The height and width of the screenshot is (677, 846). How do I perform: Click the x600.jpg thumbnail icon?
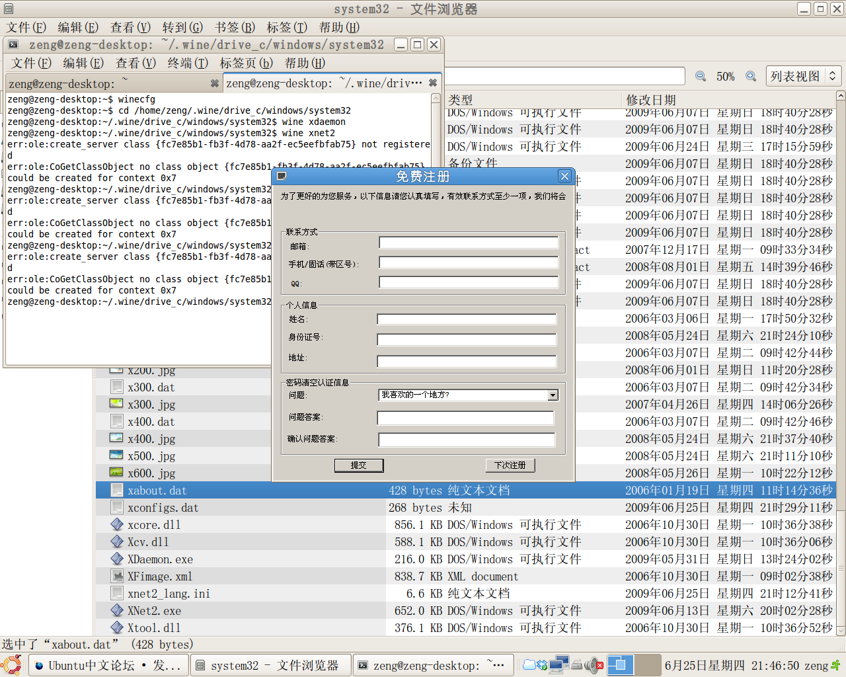(x=116, y=473)
